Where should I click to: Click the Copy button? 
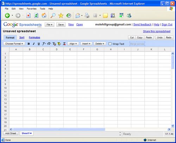[x=140, y=37]
